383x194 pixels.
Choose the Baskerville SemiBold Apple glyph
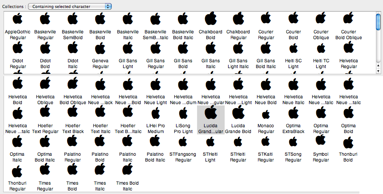tap(73, 19)
